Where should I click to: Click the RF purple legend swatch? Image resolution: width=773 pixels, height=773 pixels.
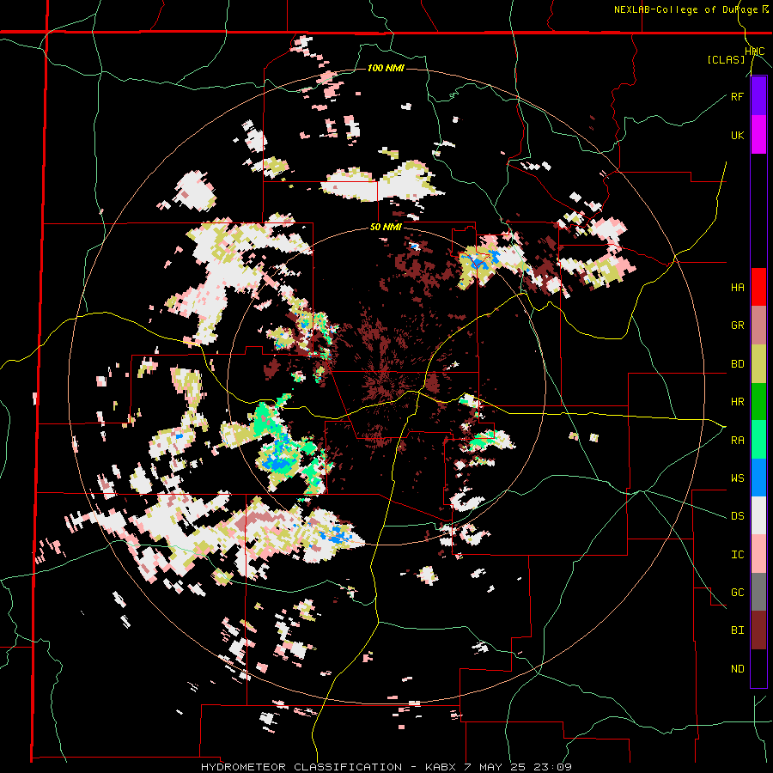point(758,95)
